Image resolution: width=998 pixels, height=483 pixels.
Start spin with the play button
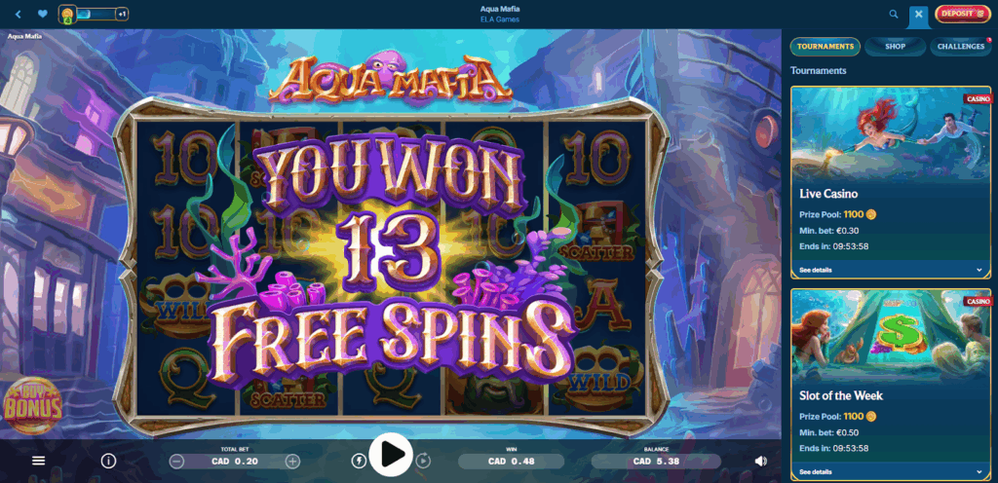click(x=391, y=455)
